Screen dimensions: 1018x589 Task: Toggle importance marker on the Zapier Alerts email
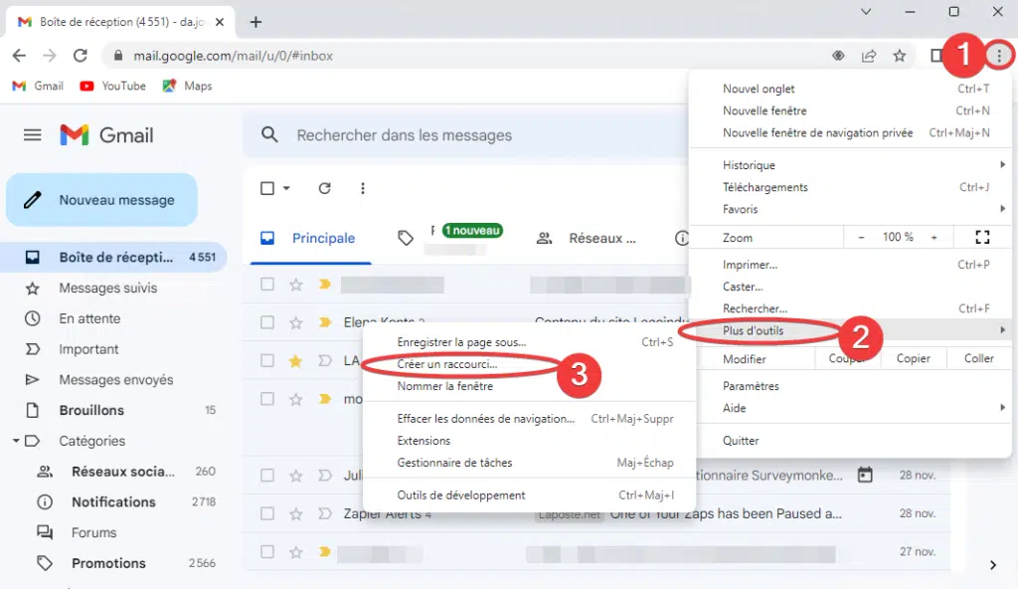tap(325, 513)
